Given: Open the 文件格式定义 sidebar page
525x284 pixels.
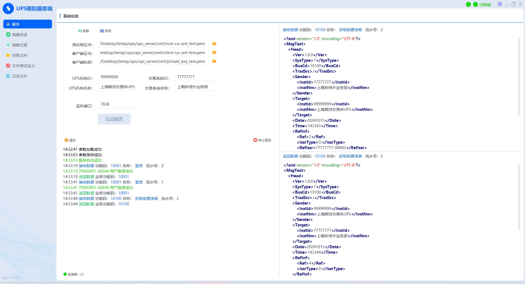Looking at the screenshot, I should 28,66.
